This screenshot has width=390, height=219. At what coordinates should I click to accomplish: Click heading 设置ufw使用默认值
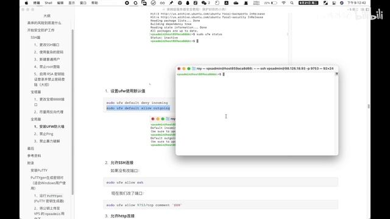(127, 91)
